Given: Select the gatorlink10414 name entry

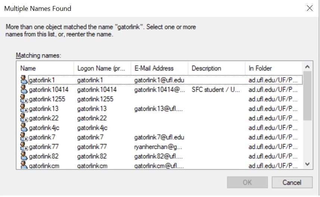Looking at the screenshot, I should (49, 90).
